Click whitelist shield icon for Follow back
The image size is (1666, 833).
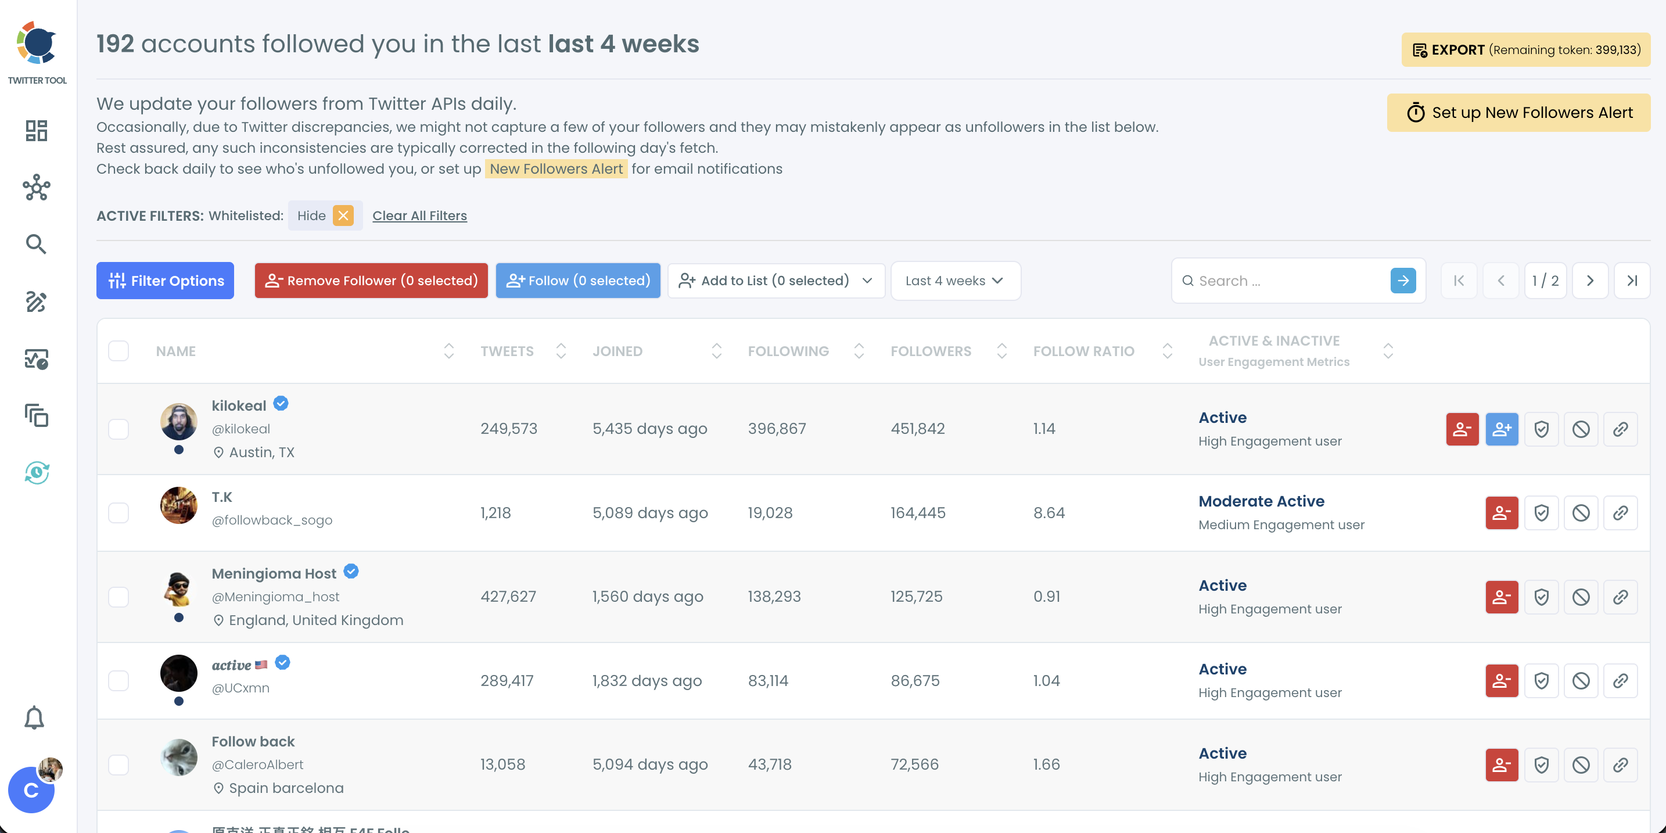[1541, 764]
